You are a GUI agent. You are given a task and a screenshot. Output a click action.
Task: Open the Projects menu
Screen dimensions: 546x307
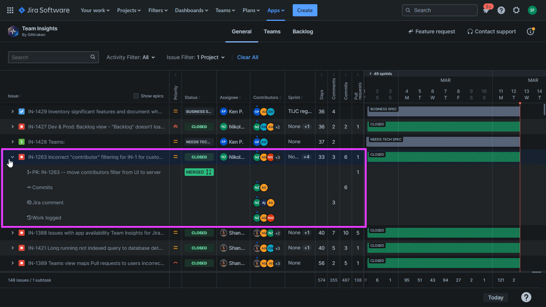point(129,10)
